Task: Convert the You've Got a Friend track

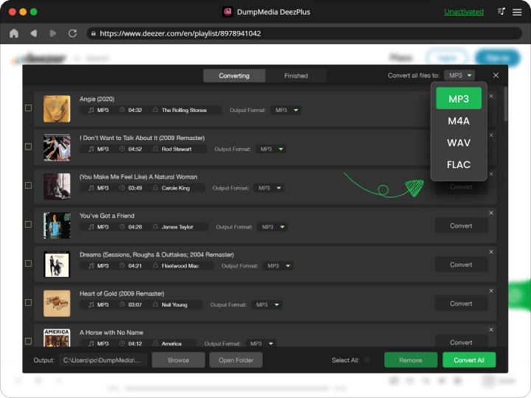Action: tap(461, 226)
